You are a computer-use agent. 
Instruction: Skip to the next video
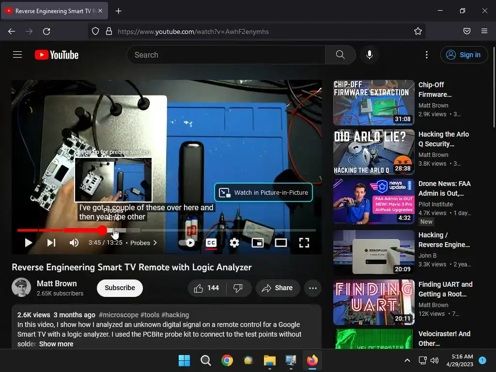51,243
